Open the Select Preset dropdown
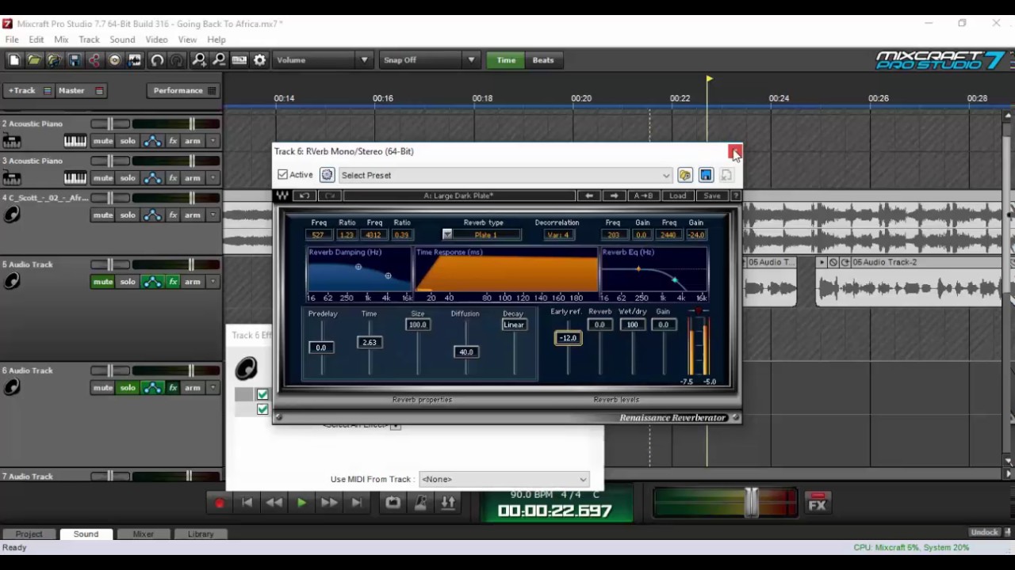Screen dimensions: 1015x570 click(x=506, y=175)
